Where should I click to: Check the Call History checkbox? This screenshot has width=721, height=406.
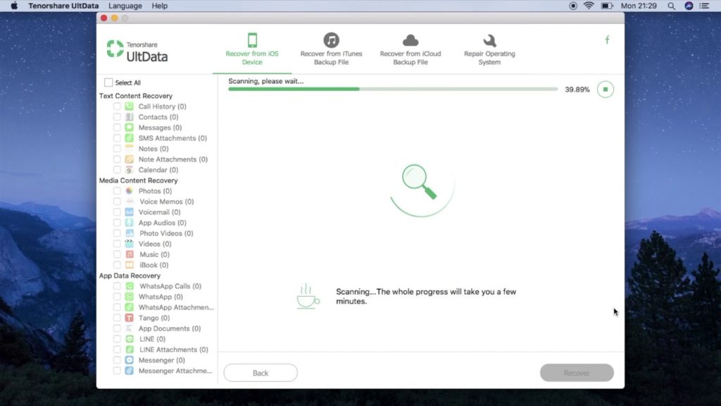117,106
